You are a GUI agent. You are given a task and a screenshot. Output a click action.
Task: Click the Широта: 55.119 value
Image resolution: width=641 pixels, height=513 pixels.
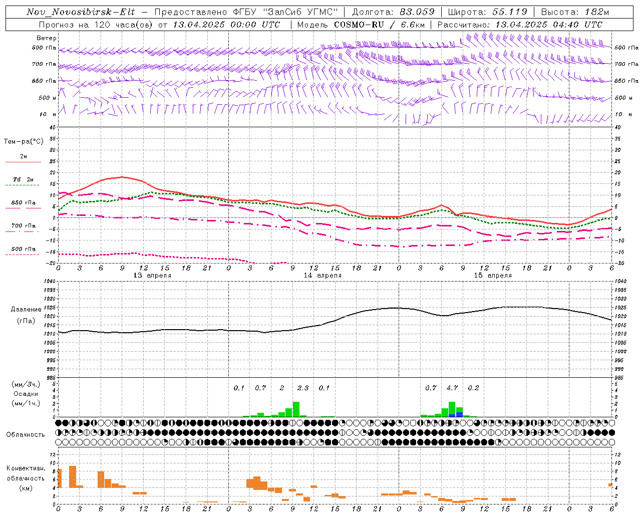[488, 12]
